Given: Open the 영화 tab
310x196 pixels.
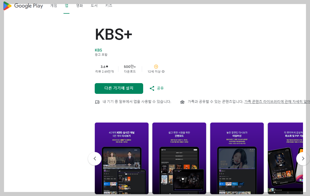Looking at the screenshot, I should click(79, 6).
